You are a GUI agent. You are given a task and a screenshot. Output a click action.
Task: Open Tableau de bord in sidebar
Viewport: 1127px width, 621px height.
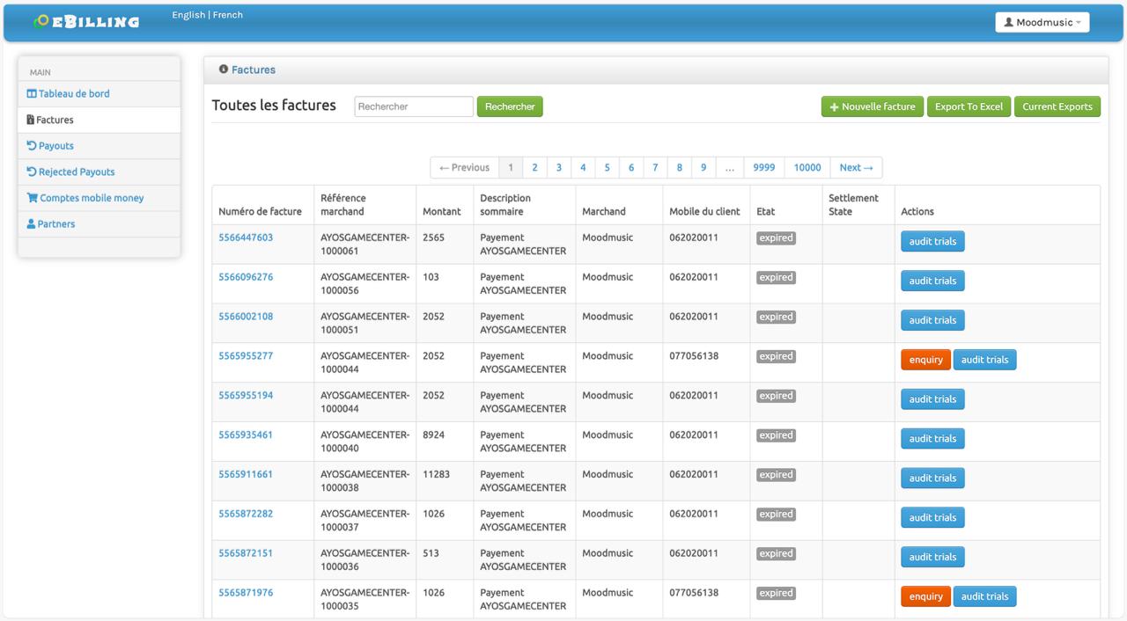(x=68, y=94)
